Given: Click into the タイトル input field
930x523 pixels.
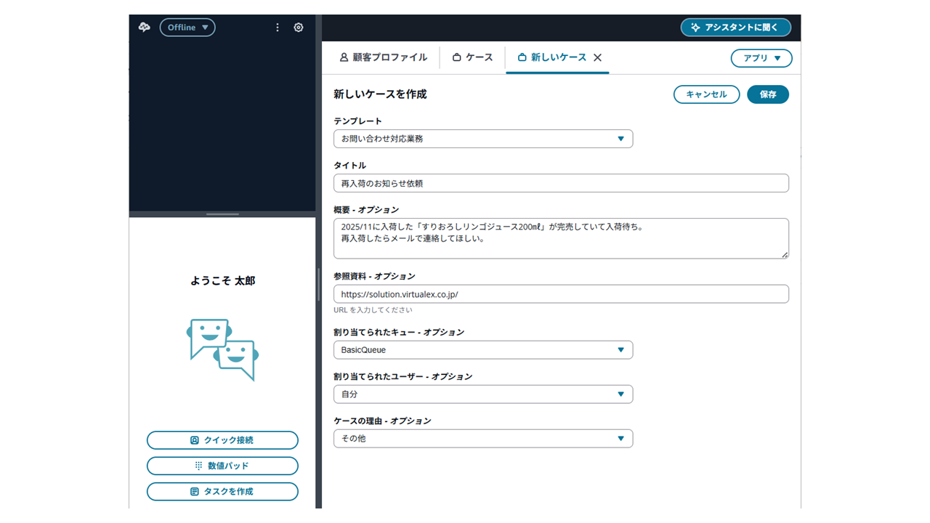Looking at the screenshot, I should click(x=561, y=184).
